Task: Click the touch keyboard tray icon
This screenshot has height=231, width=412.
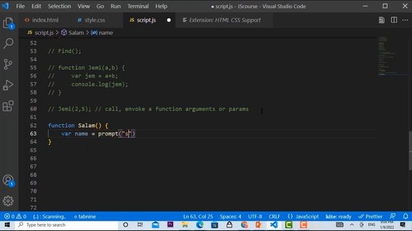Action: pyautogui.click(x=340, y=225)
